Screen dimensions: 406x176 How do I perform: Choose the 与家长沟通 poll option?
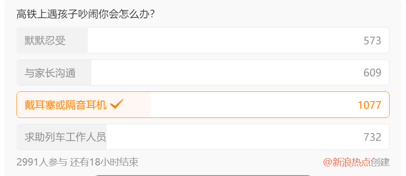point(203,73)
